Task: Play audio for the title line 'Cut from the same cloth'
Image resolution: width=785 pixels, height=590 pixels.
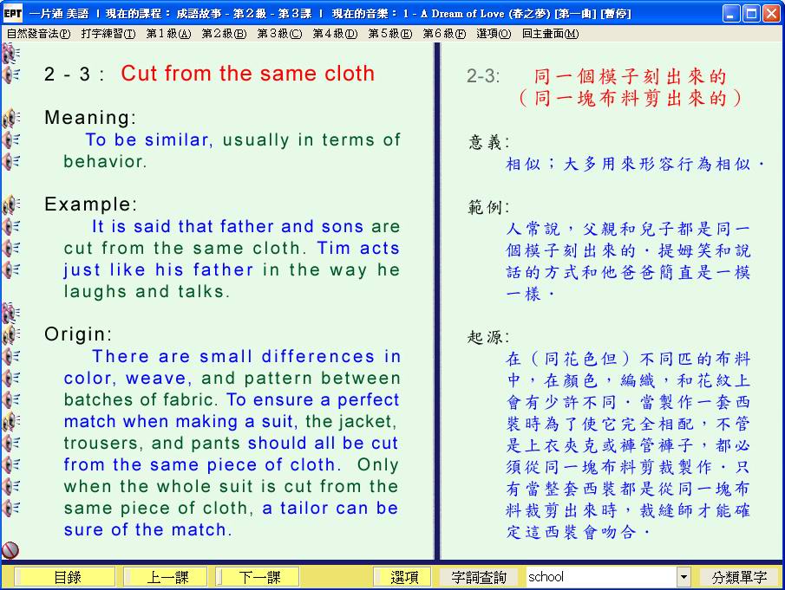Action: pos(10,75)
